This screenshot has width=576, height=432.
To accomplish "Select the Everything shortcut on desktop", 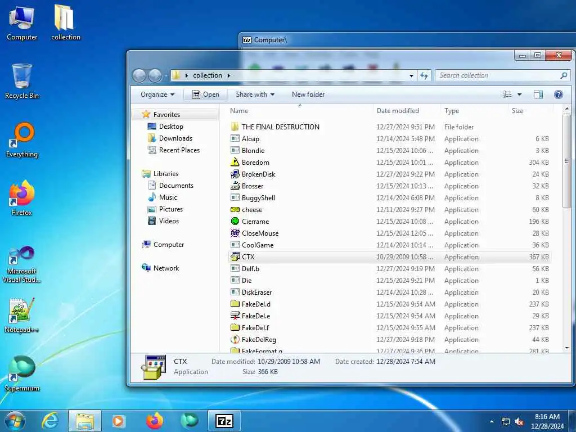I will pyautogui.click(x=22, y=140).
